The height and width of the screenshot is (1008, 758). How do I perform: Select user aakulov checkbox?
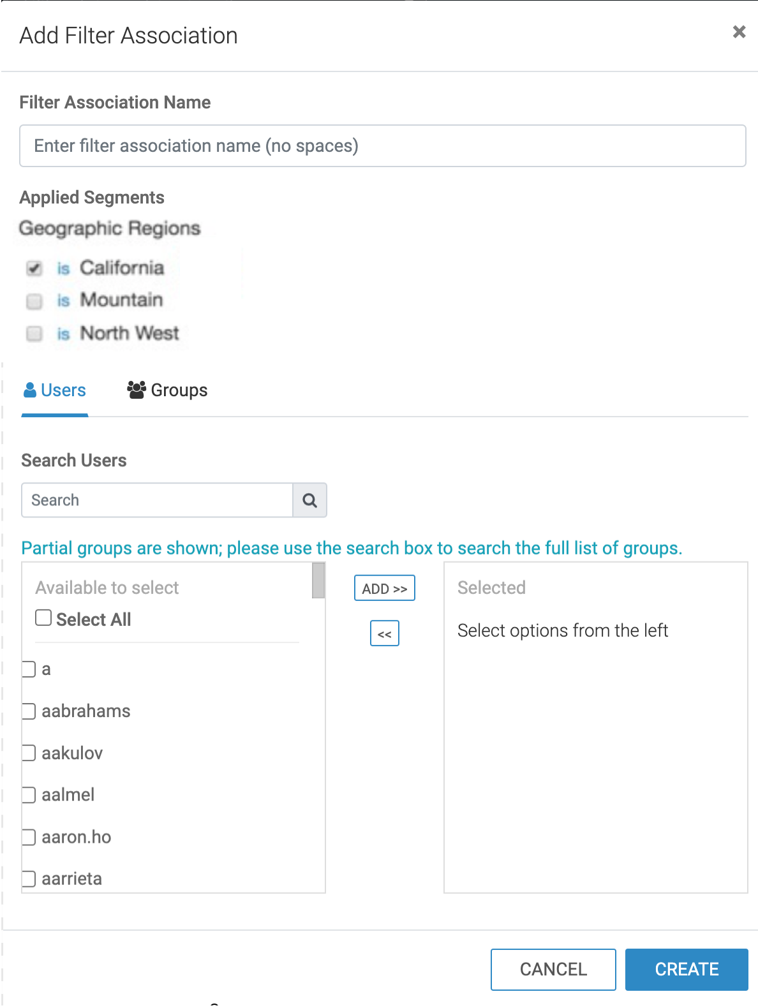(x=29, y=753)
